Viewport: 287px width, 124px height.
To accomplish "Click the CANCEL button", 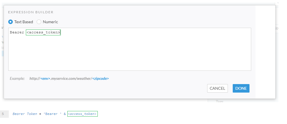I will click(217, 88).
